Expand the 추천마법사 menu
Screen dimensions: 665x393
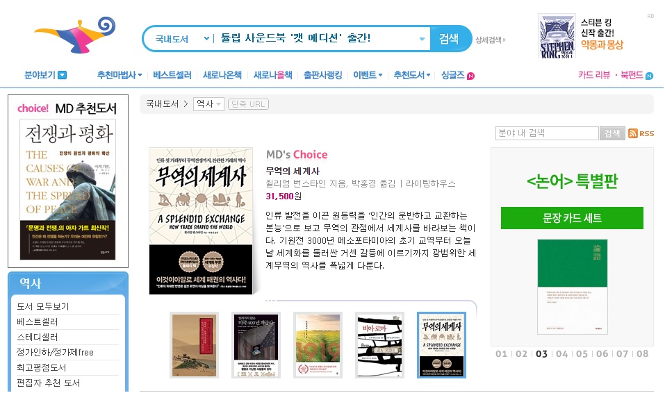click(x=120, y=75)
